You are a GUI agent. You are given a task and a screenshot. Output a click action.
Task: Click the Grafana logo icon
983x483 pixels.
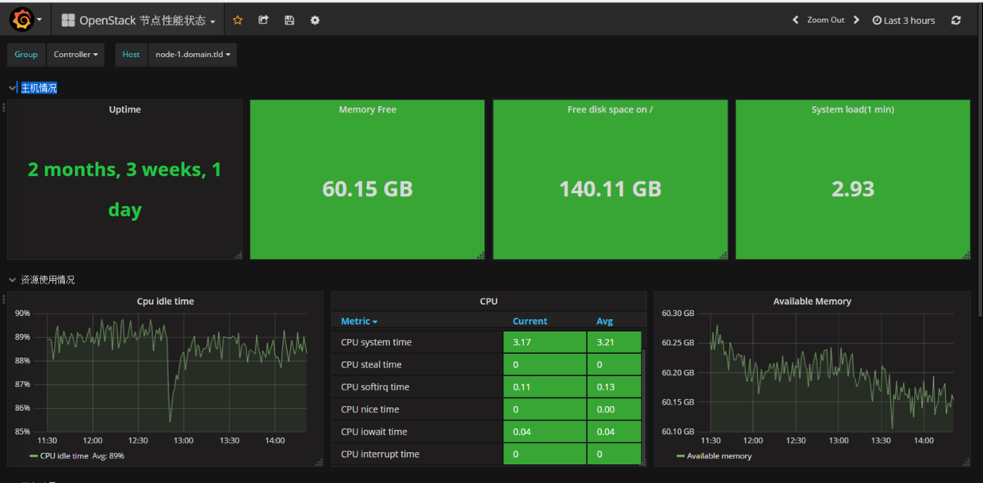pos(22,20)
